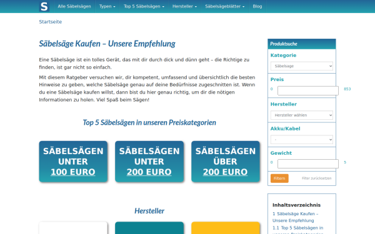Click the Preis range slider
Viewport: 375px width, 234px height.
[x=307, y=90]
